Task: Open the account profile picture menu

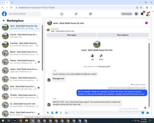Action: tap(148, 14)
